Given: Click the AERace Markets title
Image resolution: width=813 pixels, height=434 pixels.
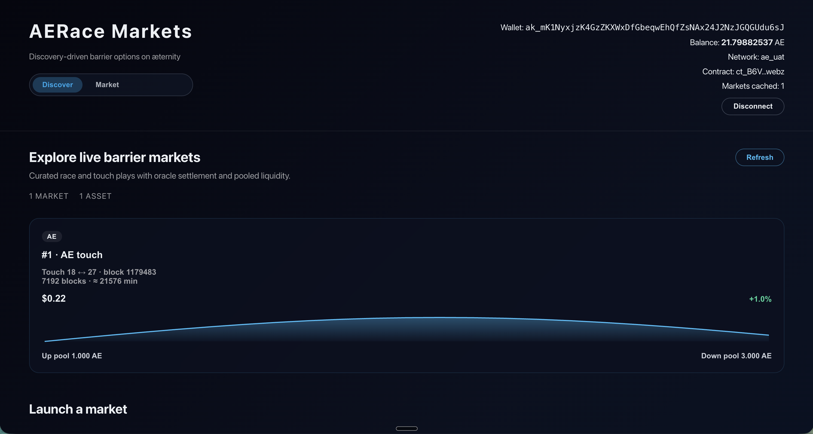Looking at the screenshot, I should click(x=111, y=31).
